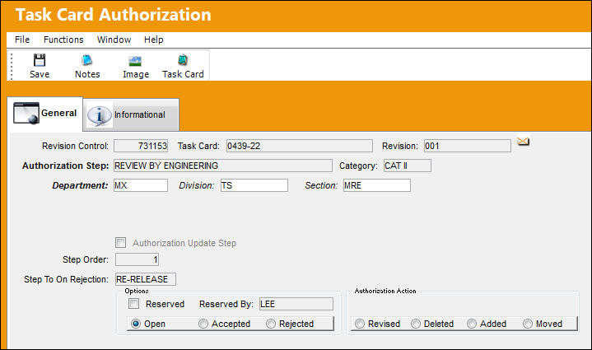Click the Department field MX

coord(141,185)
